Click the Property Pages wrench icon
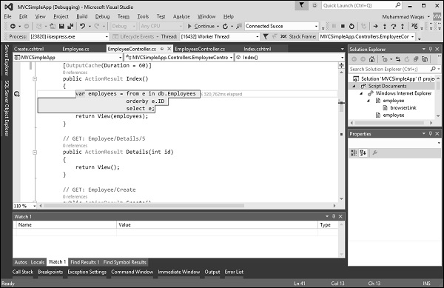Image resolution: width=444 pixels, height=288 pixels. pos(375,153)
